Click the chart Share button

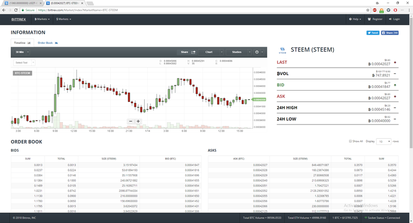coord(188,52)
